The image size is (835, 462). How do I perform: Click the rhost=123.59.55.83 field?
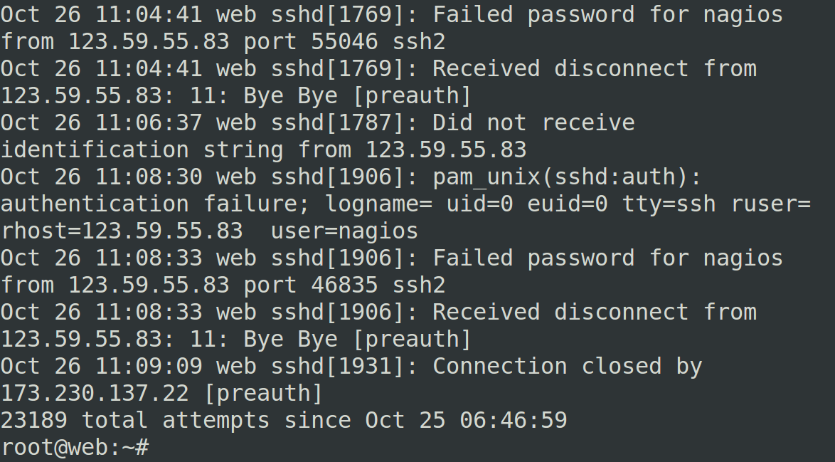122,231
